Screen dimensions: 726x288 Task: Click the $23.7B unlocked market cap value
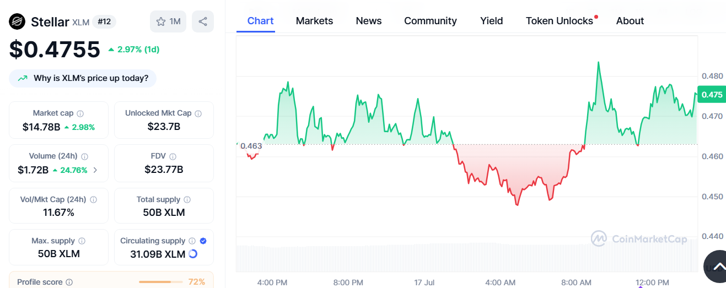[x=164, y=127]
